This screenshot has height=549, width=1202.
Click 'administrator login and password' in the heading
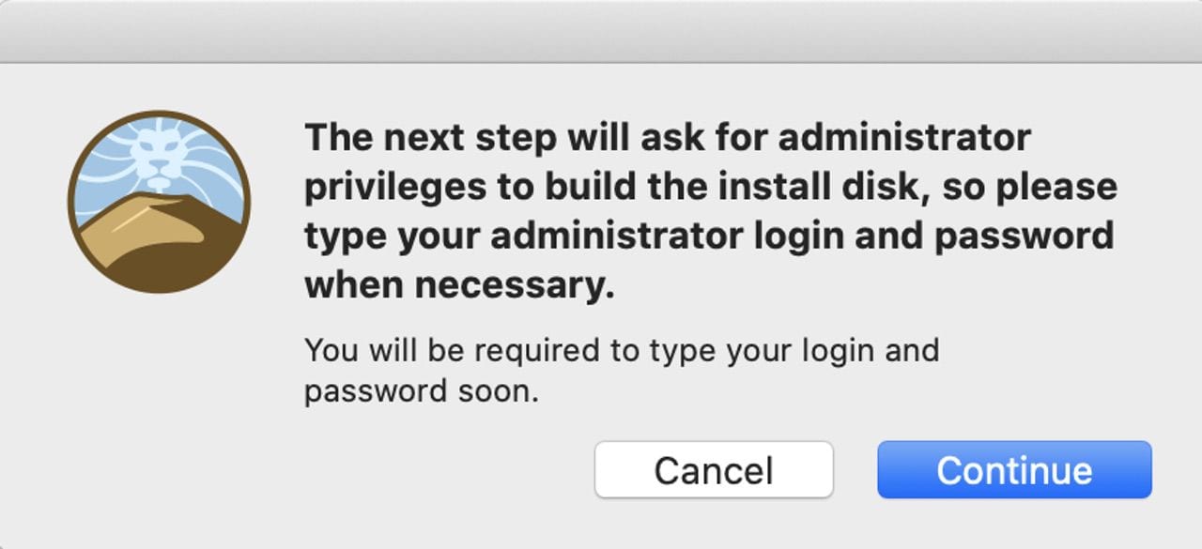(x=801, y=236)
